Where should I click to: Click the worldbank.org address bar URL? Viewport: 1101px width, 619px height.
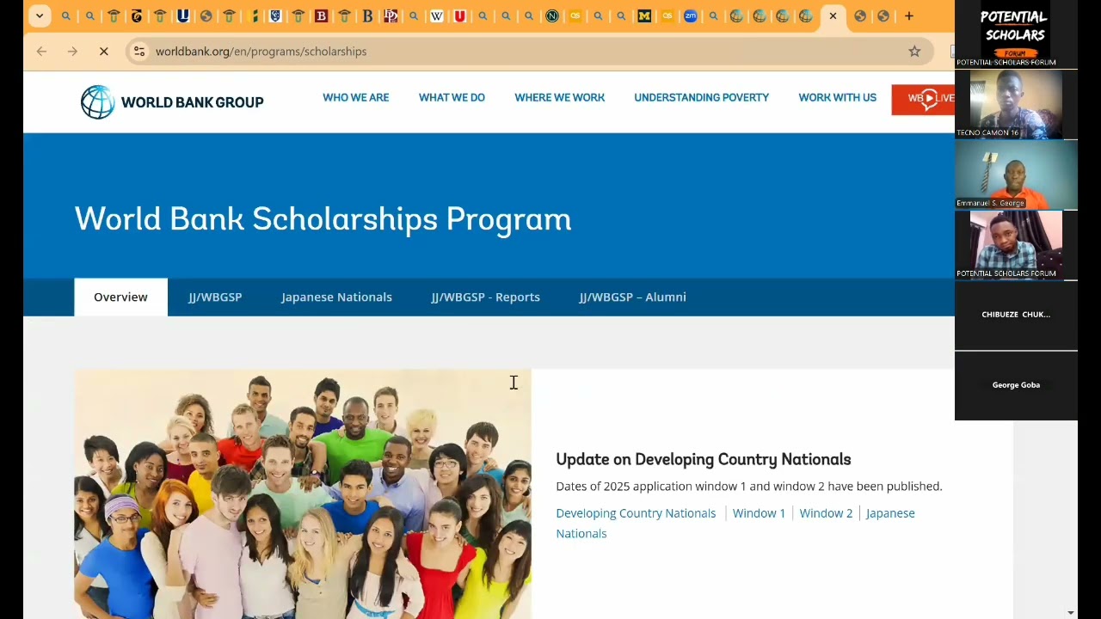pyautogui.click(x=261, y=52)
